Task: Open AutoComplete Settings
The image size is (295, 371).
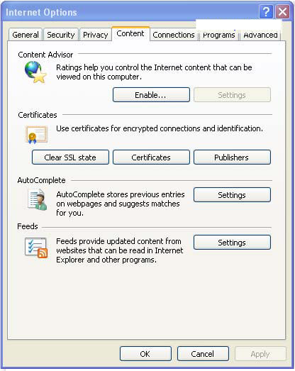Action: 232,195
